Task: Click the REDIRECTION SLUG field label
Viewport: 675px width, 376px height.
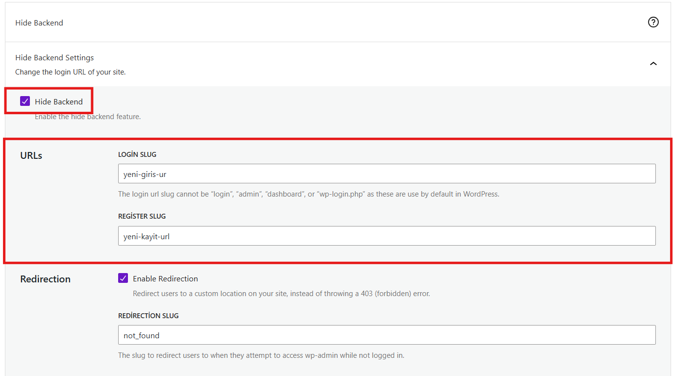Action: pyautogui.click(x=149, y=316)
